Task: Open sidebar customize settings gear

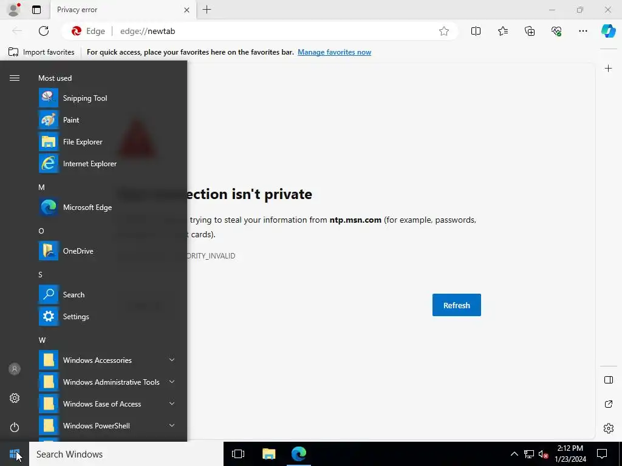Action: [609, 428]
